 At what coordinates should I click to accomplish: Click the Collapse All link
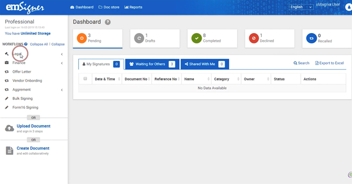(39, 44)
